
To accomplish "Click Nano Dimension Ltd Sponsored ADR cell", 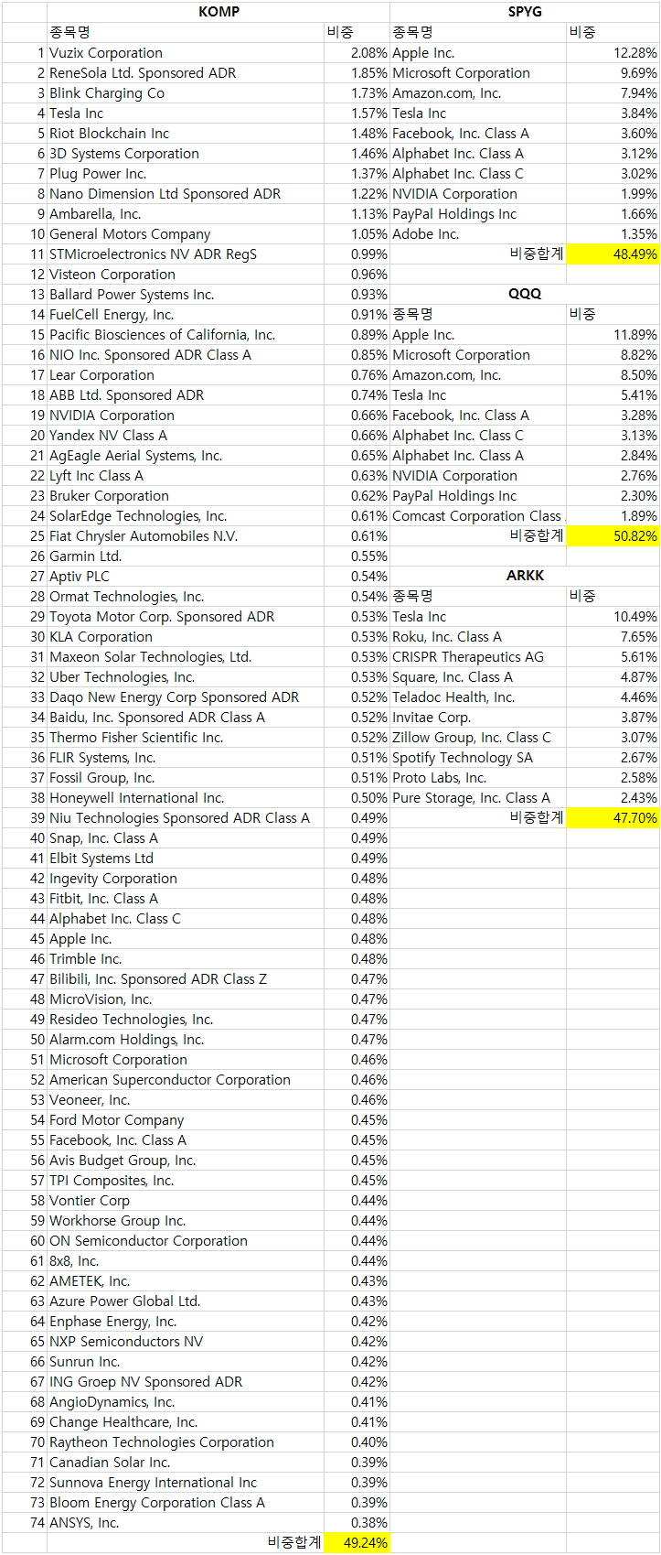I will tap(186, 194).
